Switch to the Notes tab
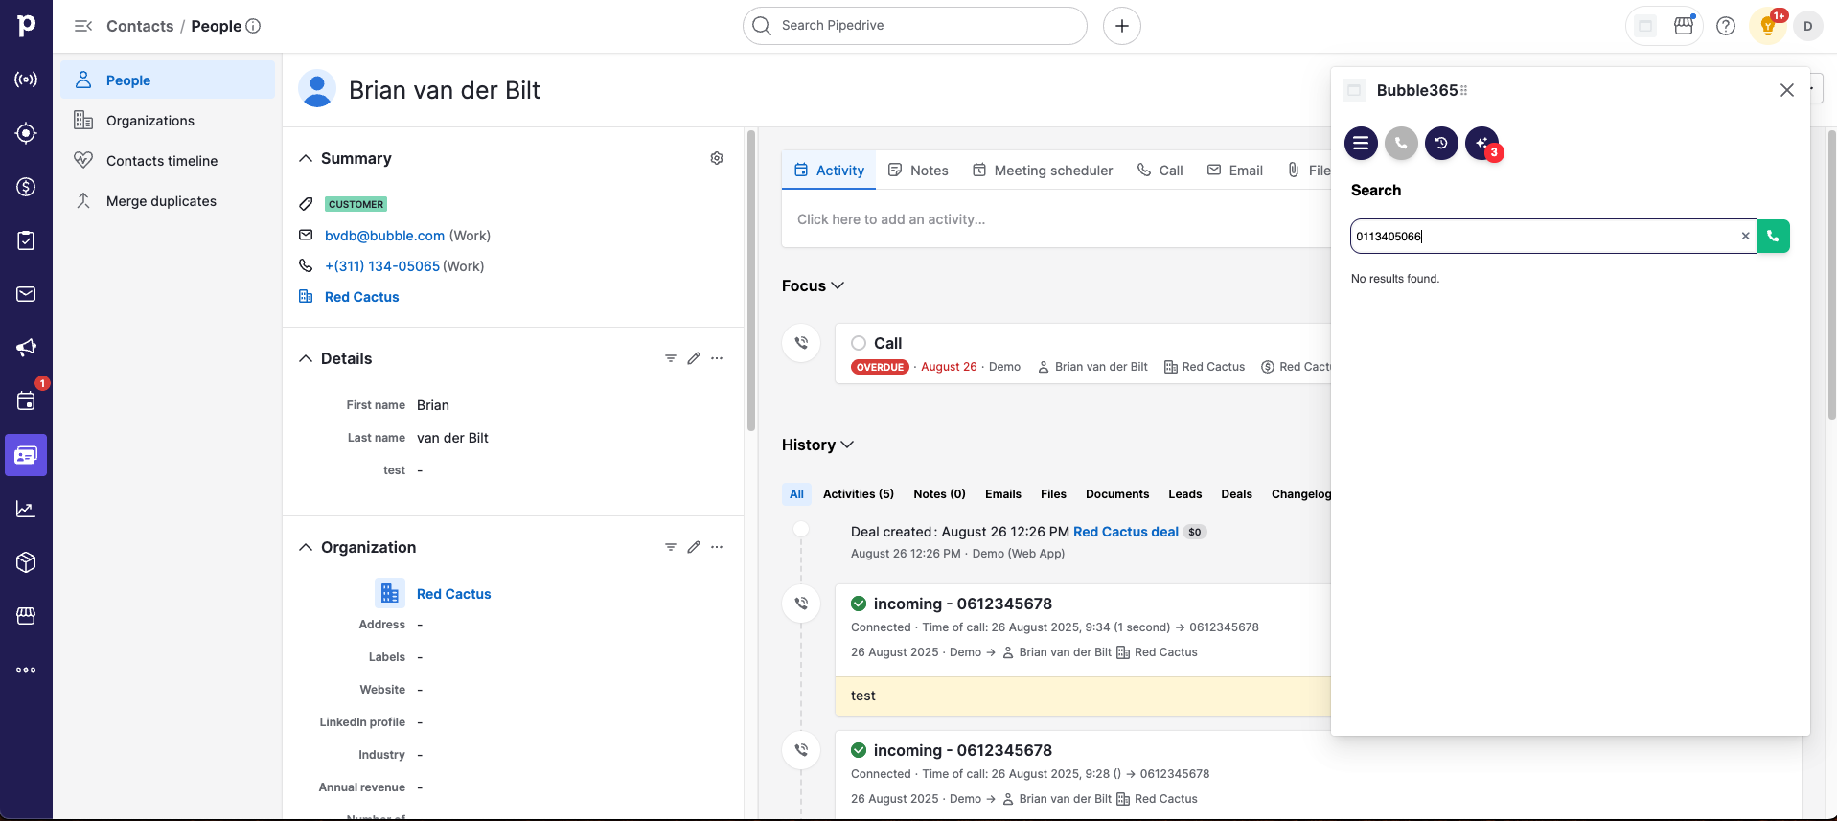The width and height of the screenshot is (1837, 821). pos(918,171)
